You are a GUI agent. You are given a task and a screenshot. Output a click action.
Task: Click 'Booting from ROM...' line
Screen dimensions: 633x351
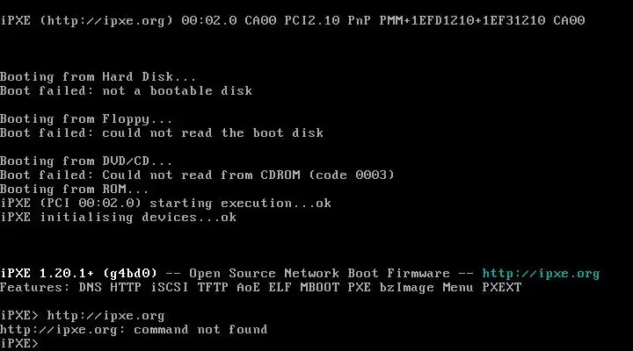pos(74,189)
